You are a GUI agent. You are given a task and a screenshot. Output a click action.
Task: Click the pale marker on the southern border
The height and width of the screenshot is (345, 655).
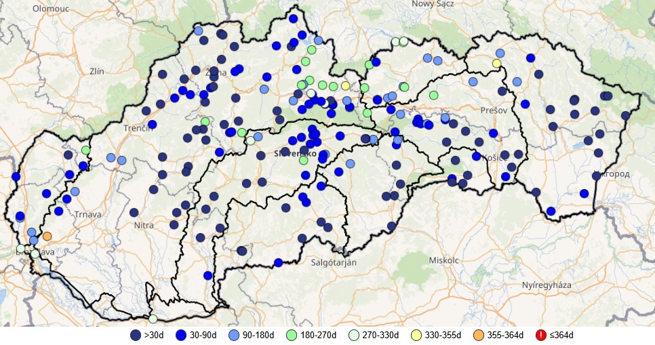[x=153, y=319]
